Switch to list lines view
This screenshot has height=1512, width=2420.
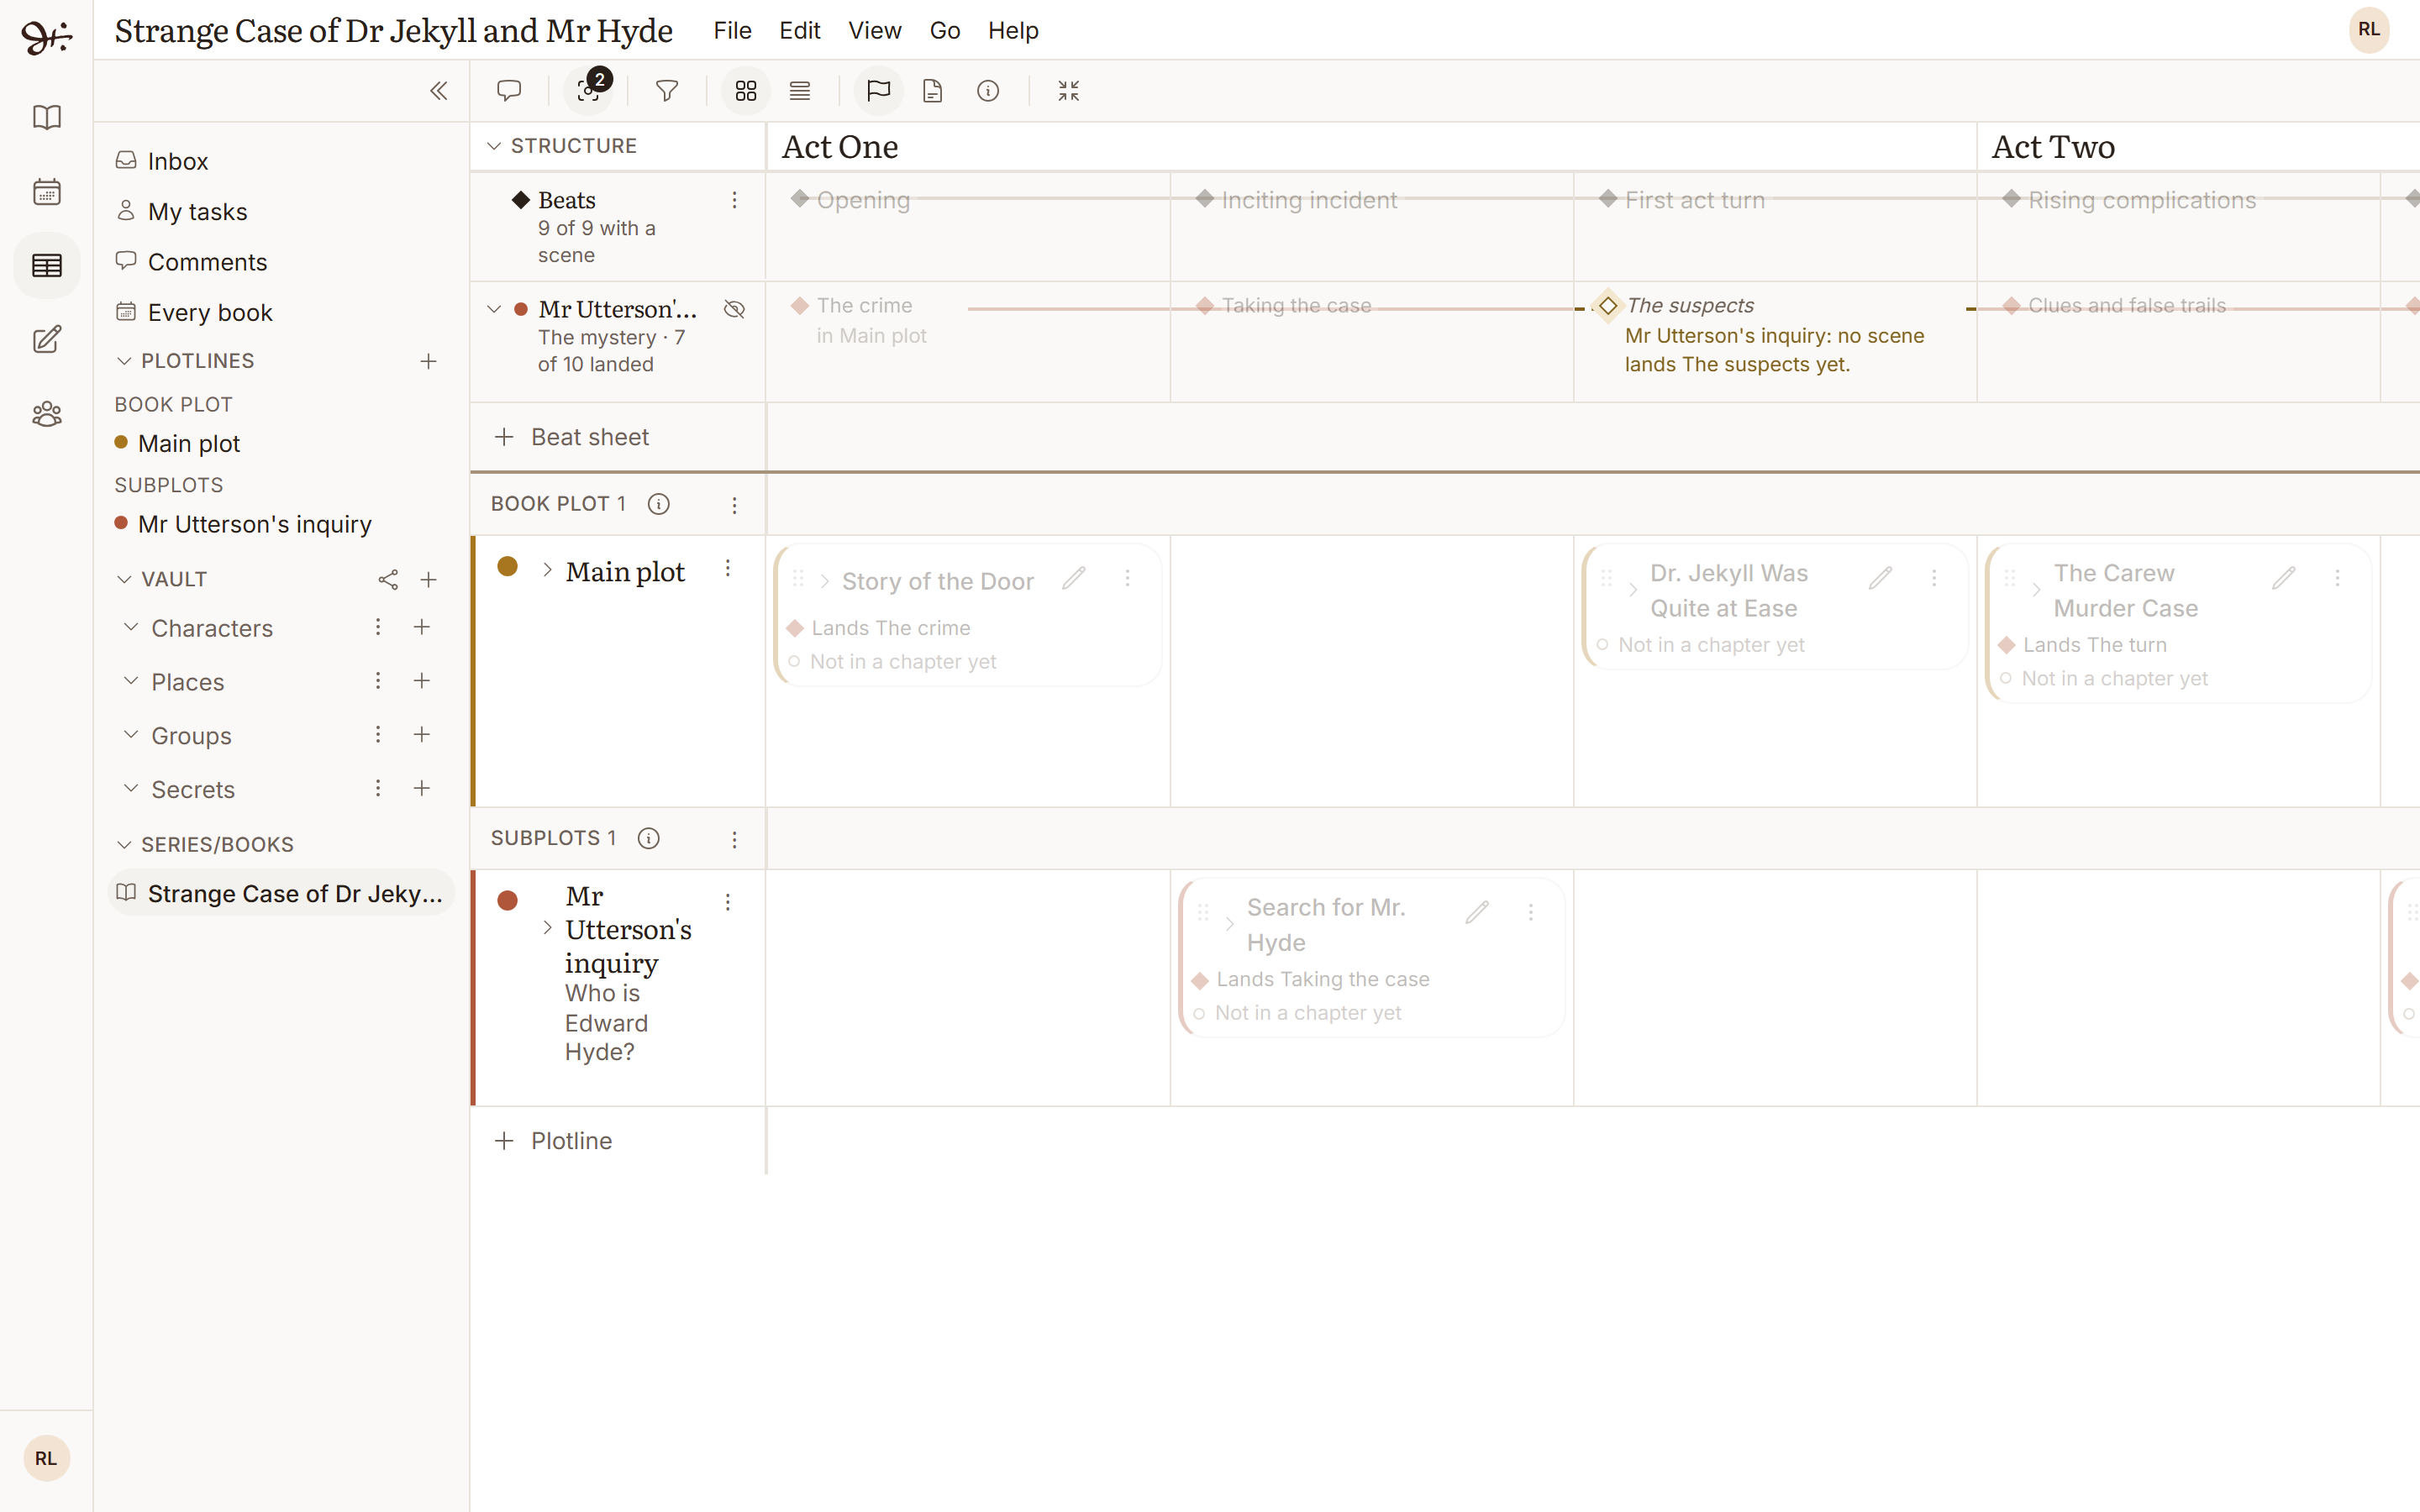pyautogui.click(x=800, y=91)
